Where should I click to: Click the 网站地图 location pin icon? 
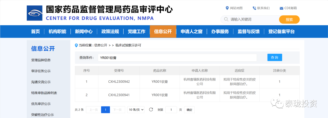click(x=227, y=8)
